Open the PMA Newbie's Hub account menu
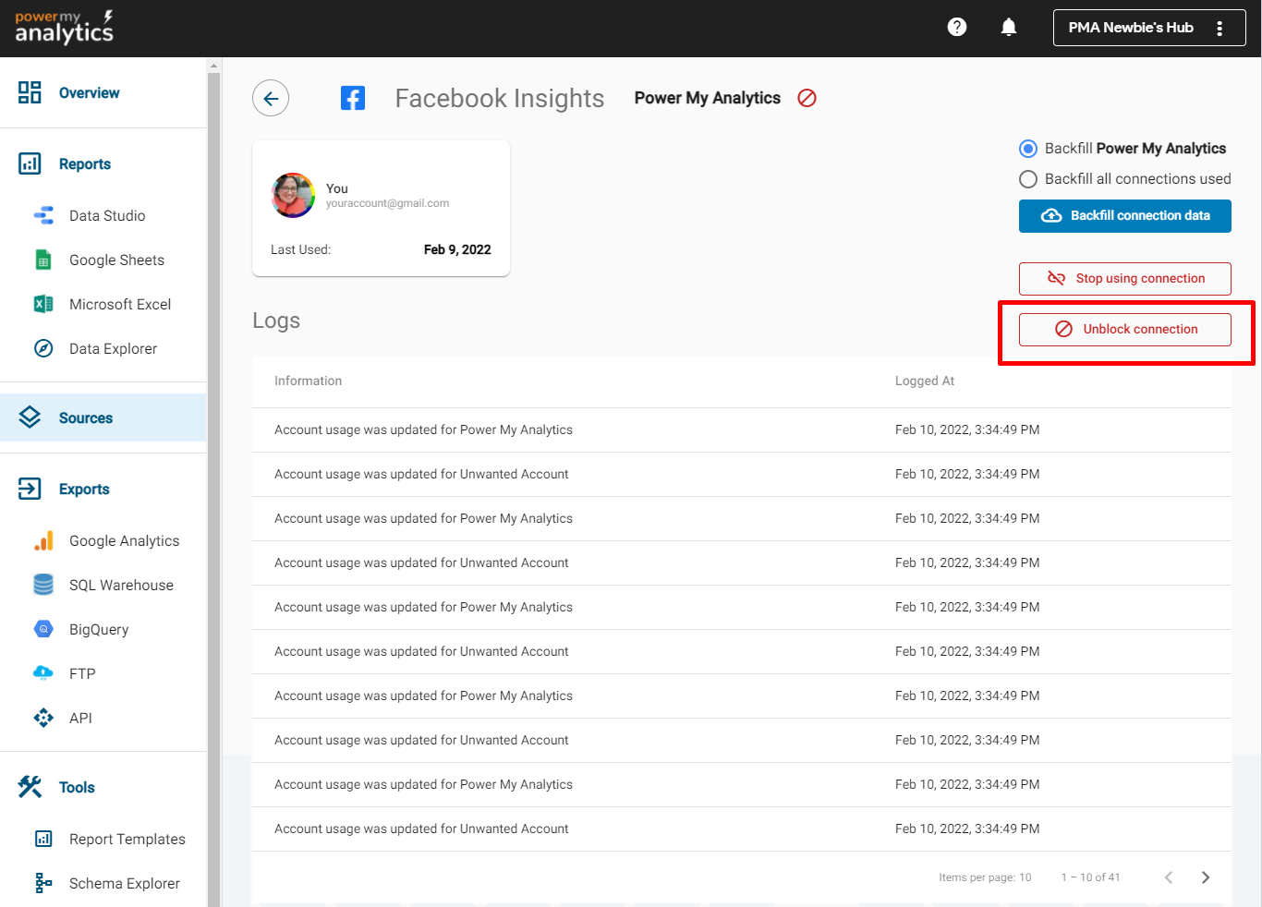Image resolution: width=1262 pixels, height=907 pixels. 1149,28
